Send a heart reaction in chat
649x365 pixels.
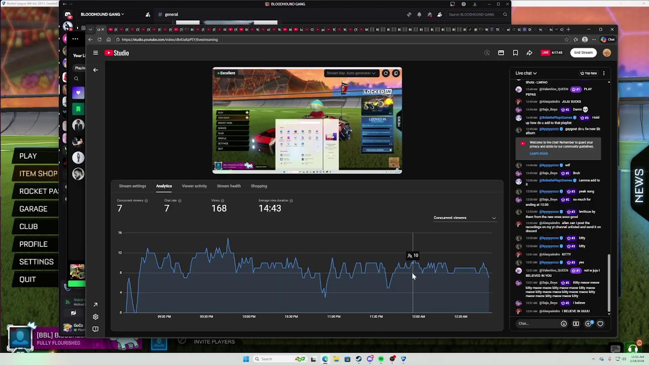(600, 323)
